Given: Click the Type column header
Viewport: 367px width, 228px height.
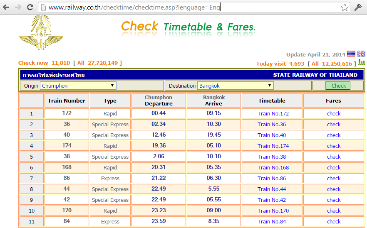Looking at the screenshot, I should click(110, 101).
